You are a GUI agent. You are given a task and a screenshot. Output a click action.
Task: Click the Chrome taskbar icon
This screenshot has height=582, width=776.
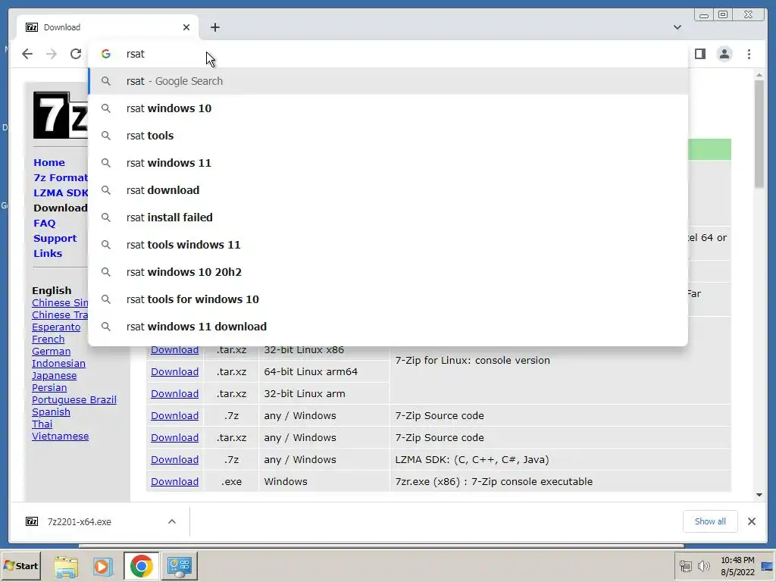[142, 566]
